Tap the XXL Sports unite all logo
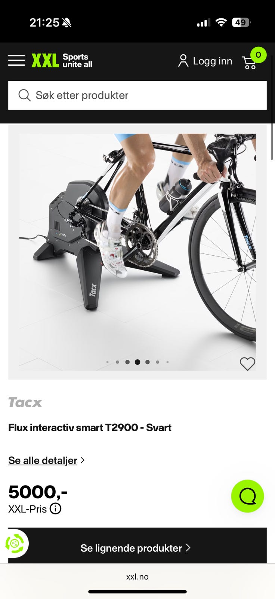Screen dimensions: 275x599 [x=62, y=61]
